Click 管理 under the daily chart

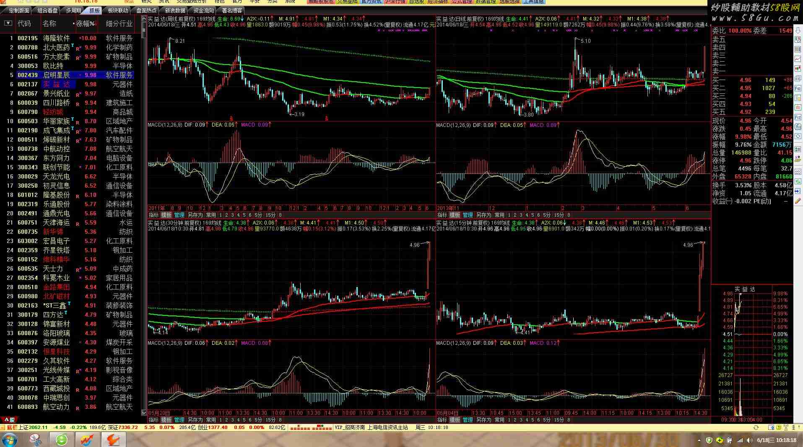tap(468, 215)
